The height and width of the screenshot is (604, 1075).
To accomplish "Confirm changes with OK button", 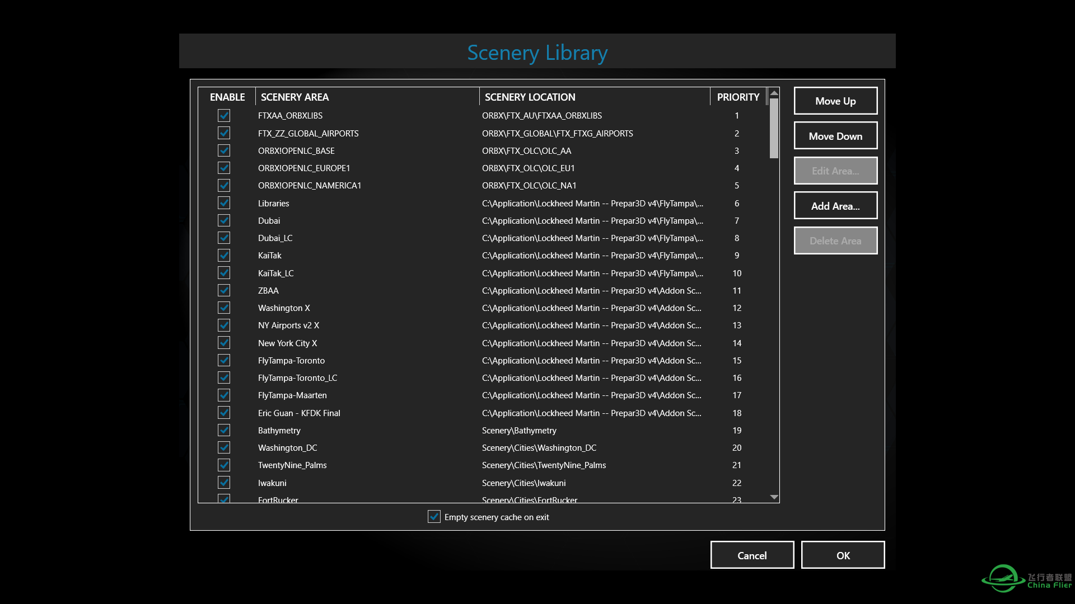I will (x=843, y=555).
